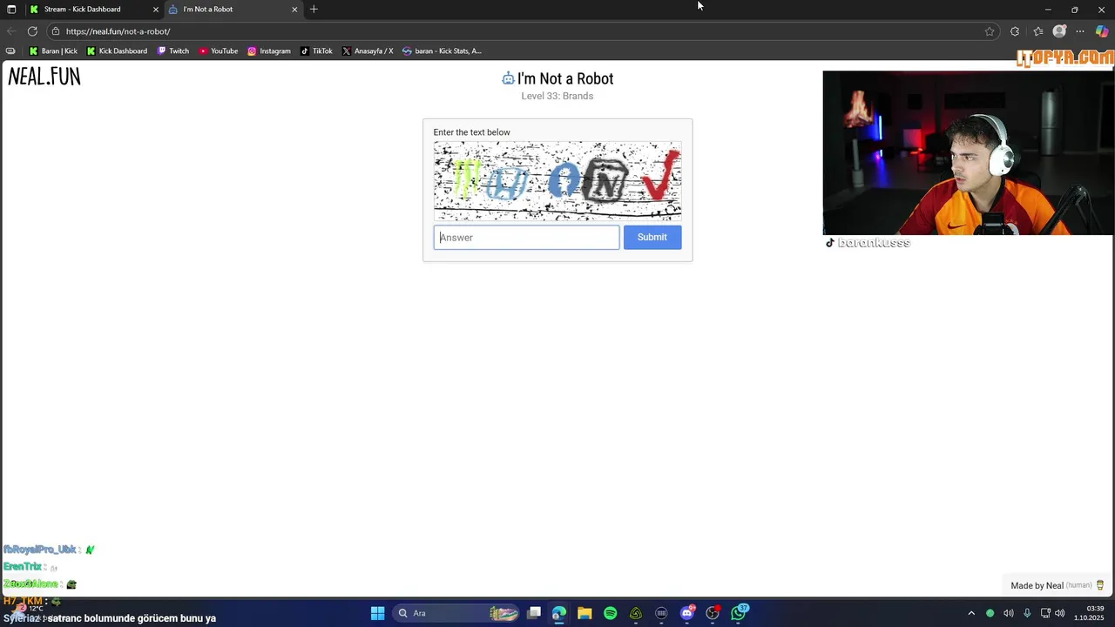
Task: Click the captcha brand logos image
Action: (557, 181)
